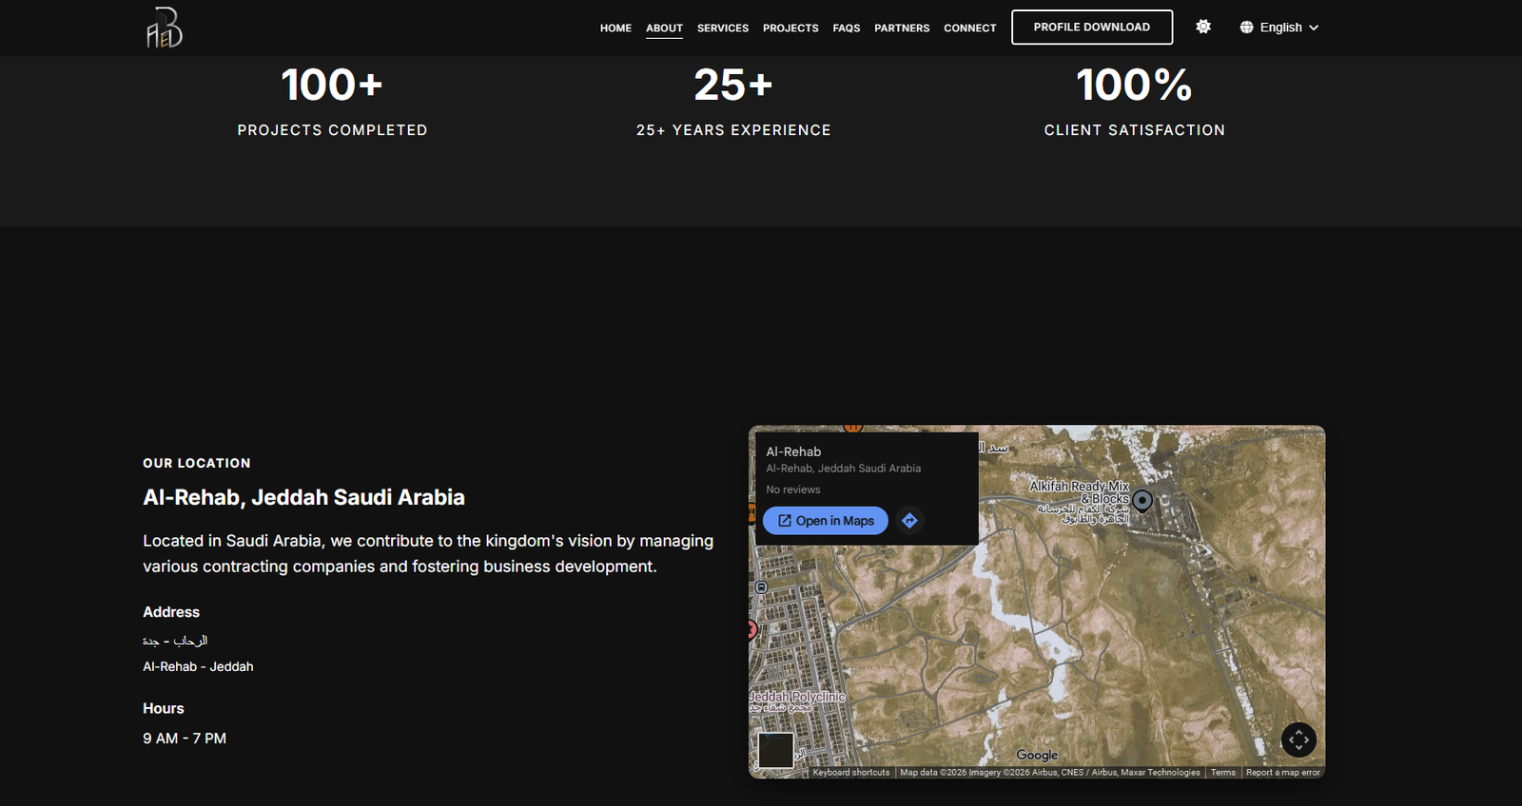This screenshot has width=1522, height=806.
Task: Click the PROFILE DOWNLOAD button
Action: (x=1092, y=28)
